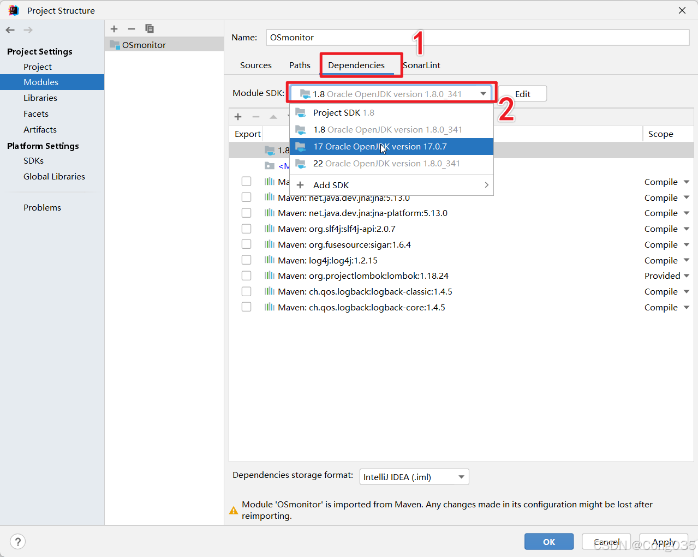Check export for jna-platform:5.13.0
This screenshot has width=698, height=557.
click(x=247, y=213)
